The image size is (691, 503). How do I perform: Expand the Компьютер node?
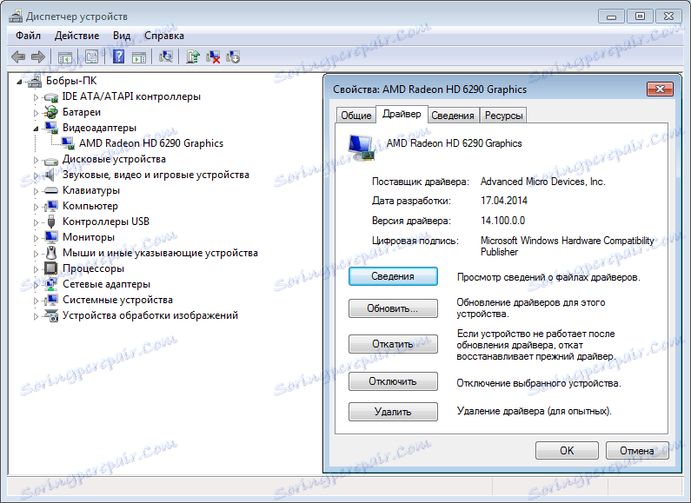click(x=37, y=207)
